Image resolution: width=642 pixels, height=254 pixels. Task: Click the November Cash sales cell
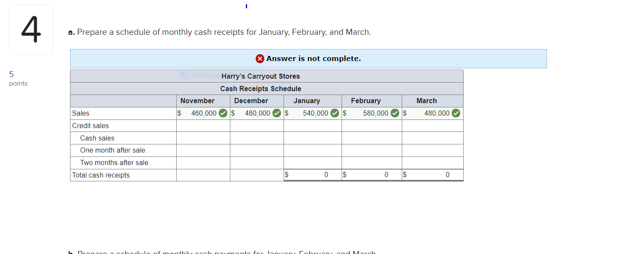pyautogui.click(x=203, y=138)
